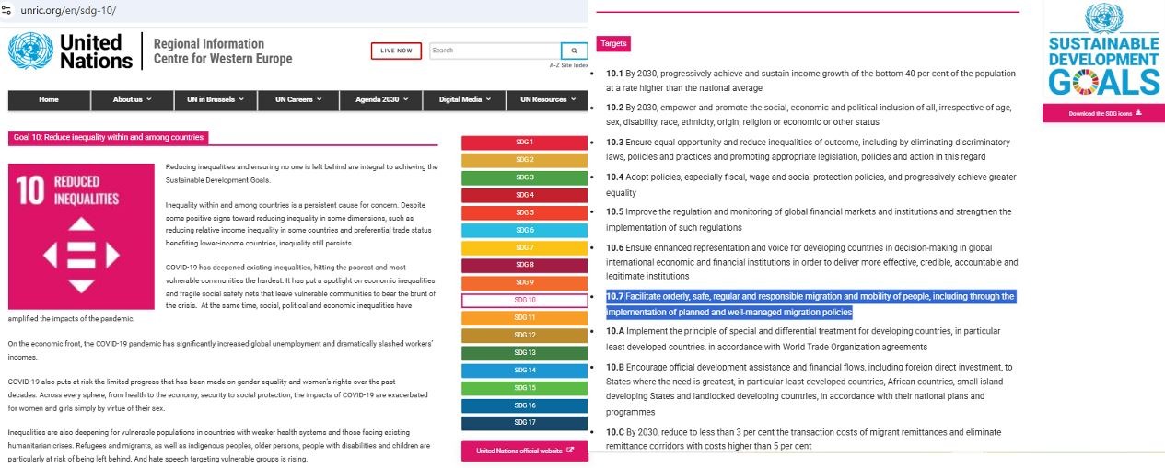This screenshot has width=1165, height=468.
Task: Expand the Agenda 2030 dropdown
Action: point(380,99)
